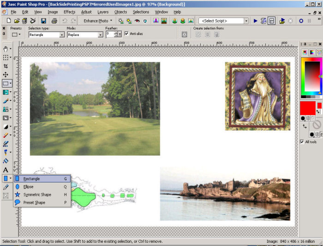This screenshot has width=323, height=246.
Task: Choose Ellipse from the shape flyout
Action: (x=29, y=187)
